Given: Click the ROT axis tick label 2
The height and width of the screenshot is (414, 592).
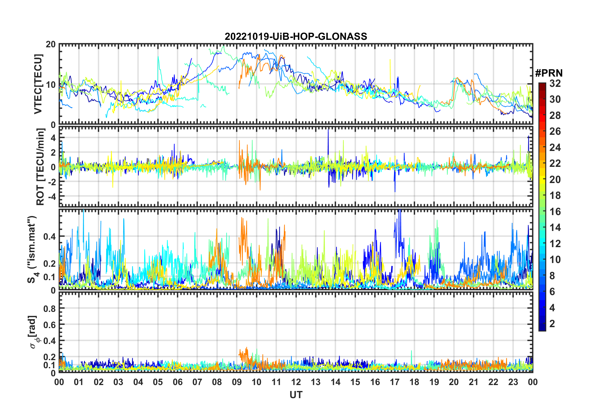Looking at the screenshot, I should point(53,152).
